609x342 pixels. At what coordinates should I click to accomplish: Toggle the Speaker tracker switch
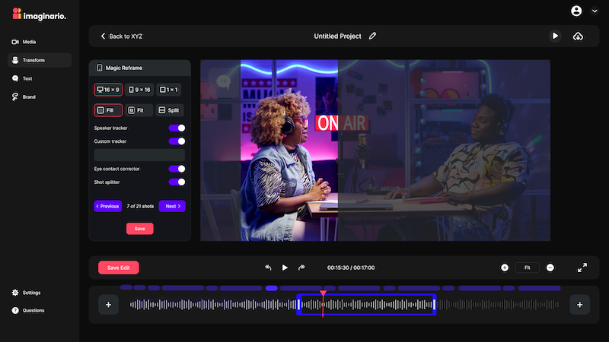177,128
